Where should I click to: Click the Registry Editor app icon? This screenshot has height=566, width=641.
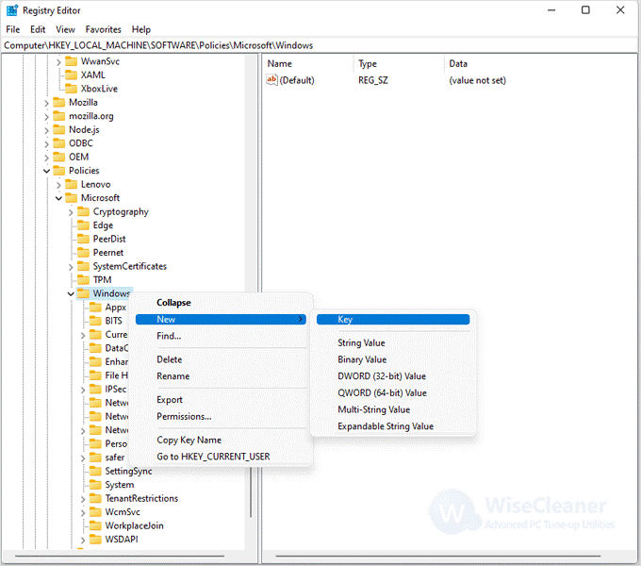coord(12,10)
